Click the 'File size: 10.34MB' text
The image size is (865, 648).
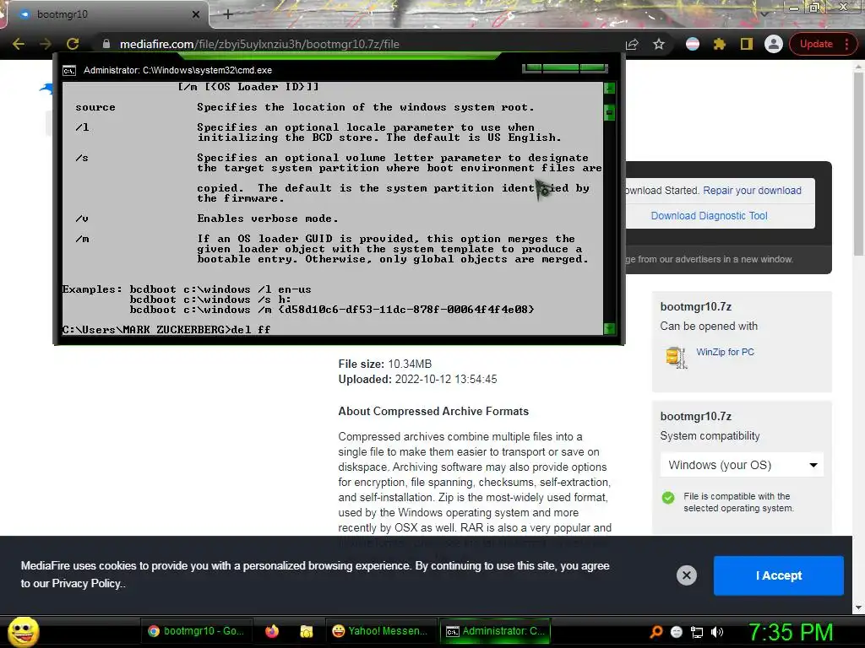point(385,364)
